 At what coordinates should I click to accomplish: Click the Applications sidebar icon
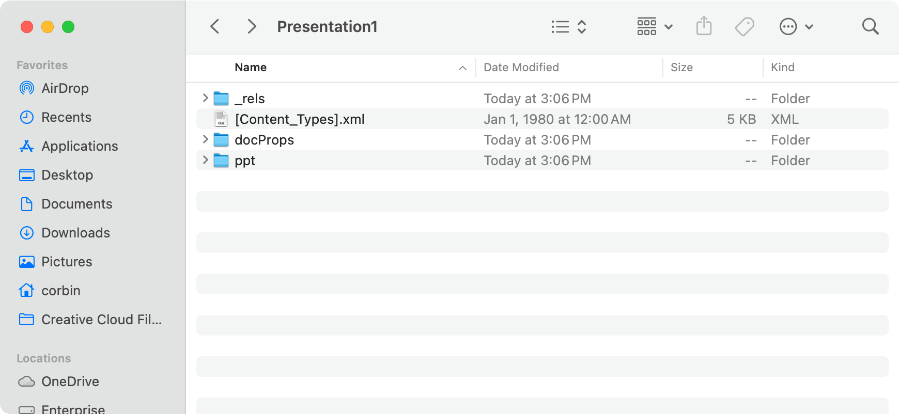pyautogui.click(x=27, y=146)
